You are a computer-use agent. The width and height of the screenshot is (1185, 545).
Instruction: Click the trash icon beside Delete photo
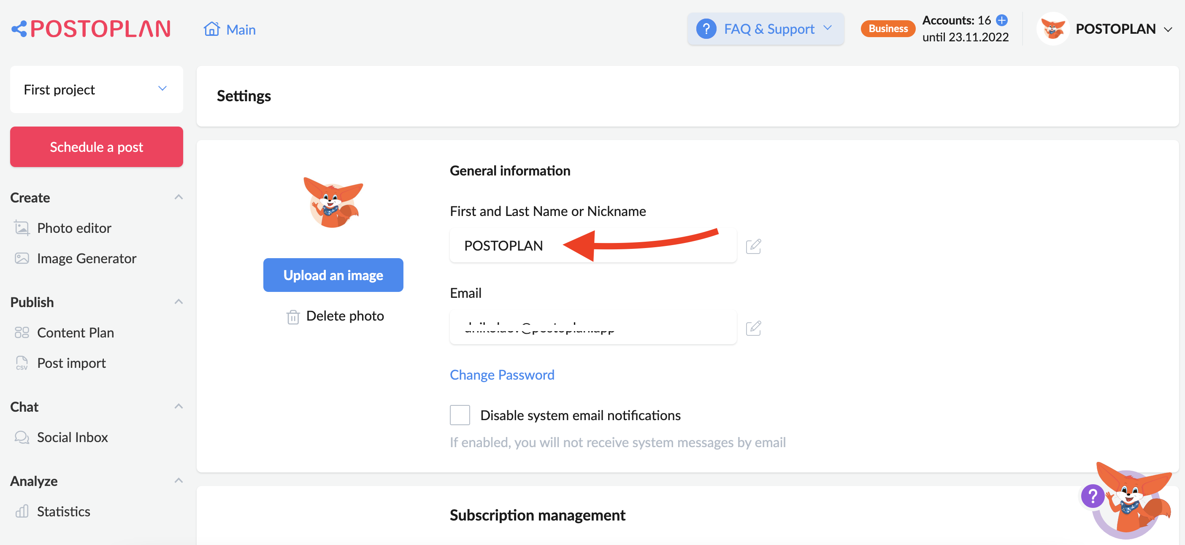(x=293, y=316)
